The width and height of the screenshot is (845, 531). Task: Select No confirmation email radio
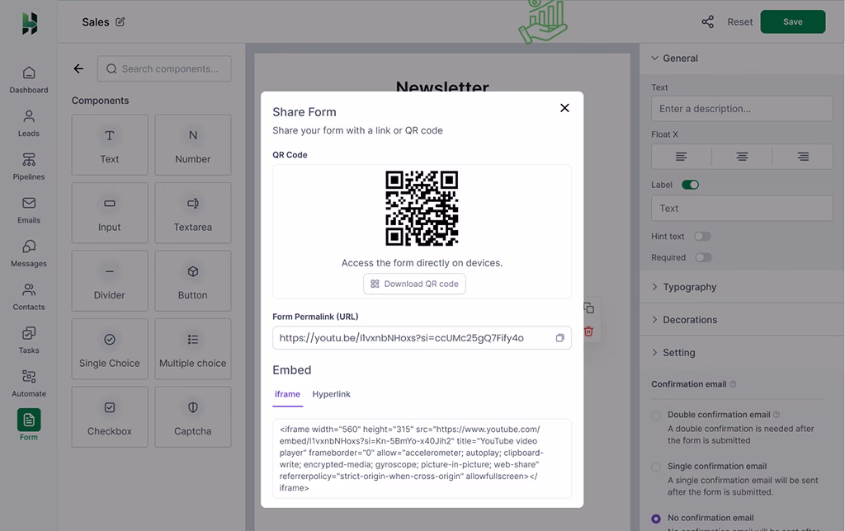coord(656,519)
